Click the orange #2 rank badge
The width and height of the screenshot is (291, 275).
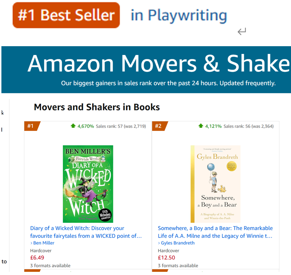159,126
